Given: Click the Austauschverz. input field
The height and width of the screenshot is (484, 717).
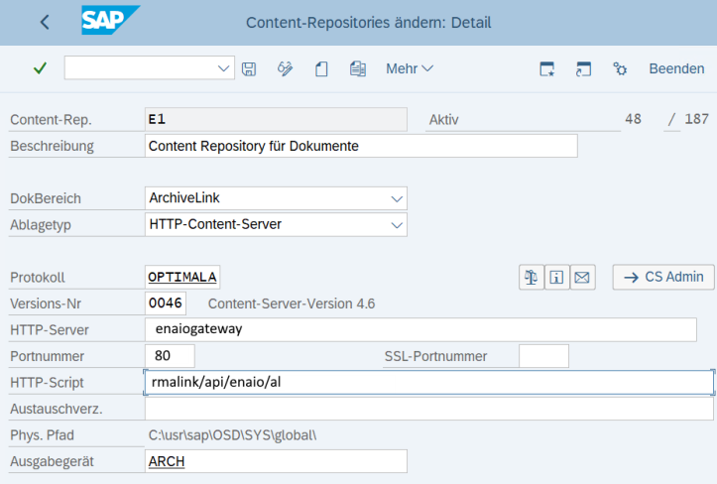Looking at the screenshot, I should 428,409.
